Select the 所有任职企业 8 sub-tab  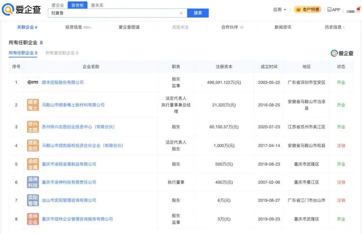23,53
